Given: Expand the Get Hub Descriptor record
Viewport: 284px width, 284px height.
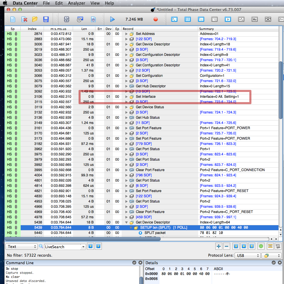Looking at the screenshot, I should pos(126,86).
